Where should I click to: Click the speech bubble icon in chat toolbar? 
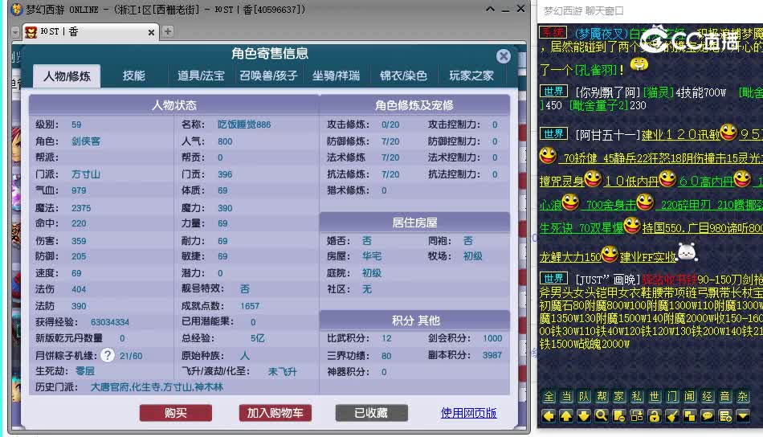tap(708, 416)
